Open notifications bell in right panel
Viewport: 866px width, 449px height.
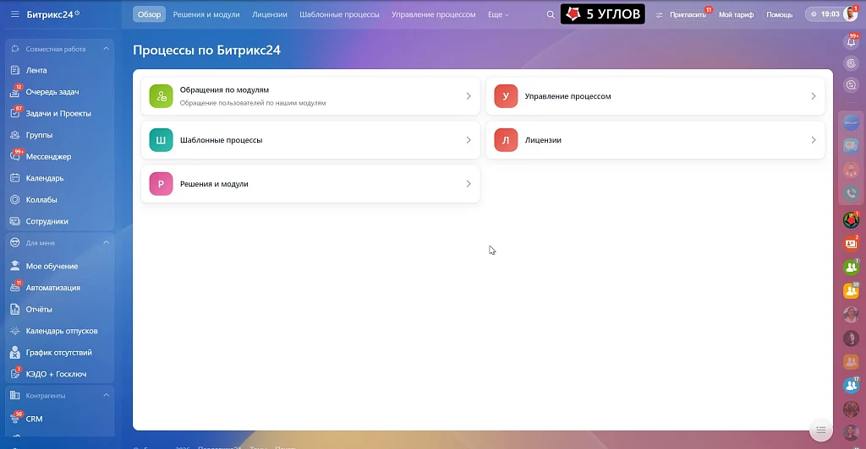pos(851,41)
